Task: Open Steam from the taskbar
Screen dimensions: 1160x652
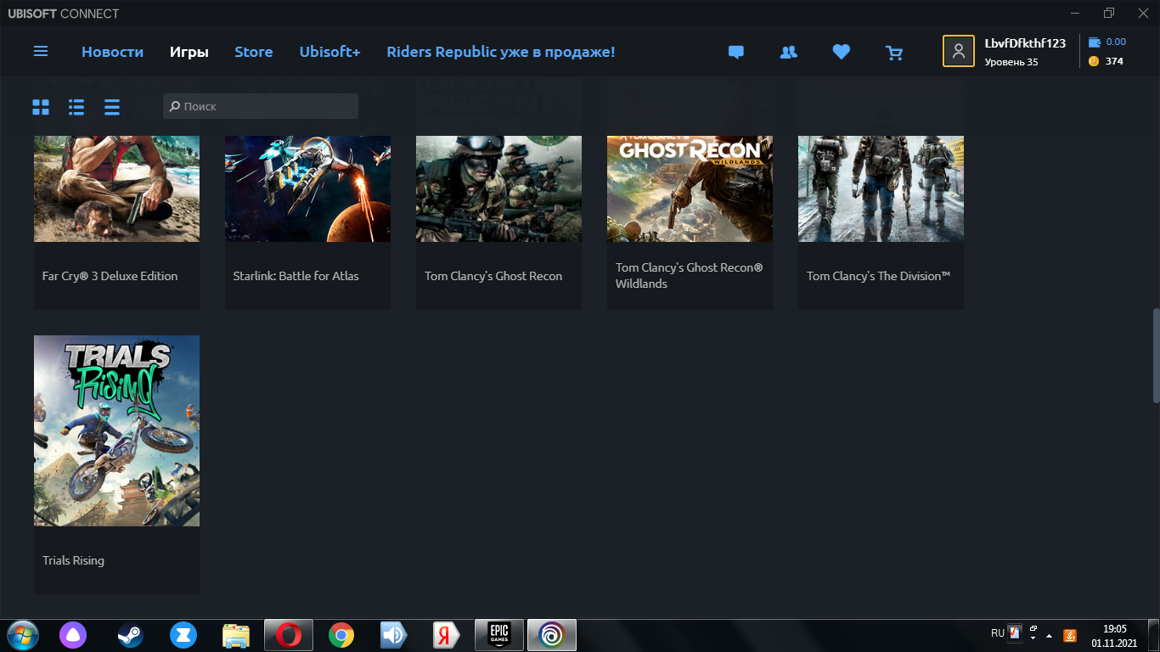Action: click(x=130, y=635)
